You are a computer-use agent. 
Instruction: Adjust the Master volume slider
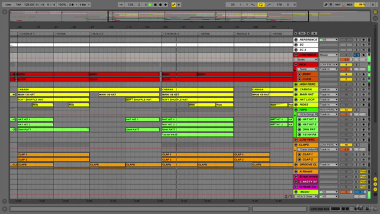pyautogui.click(x=346, y=192)
